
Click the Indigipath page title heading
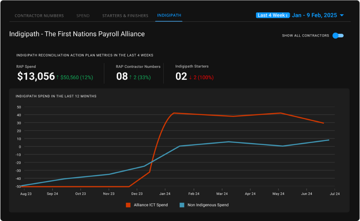click(x=77, y=34)
